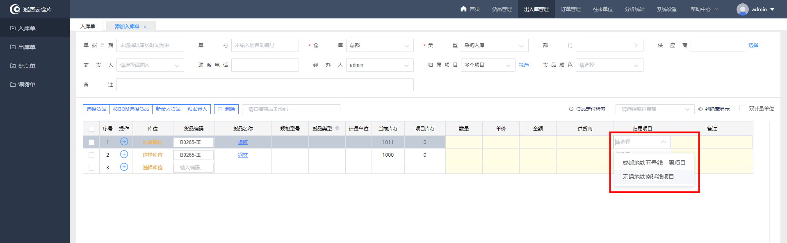
Task: Click the 单据日期 input field
Action: click(150, 45)
